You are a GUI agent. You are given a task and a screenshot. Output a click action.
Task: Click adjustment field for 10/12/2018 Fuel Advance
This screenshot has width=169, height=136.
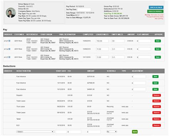point(139,89)
